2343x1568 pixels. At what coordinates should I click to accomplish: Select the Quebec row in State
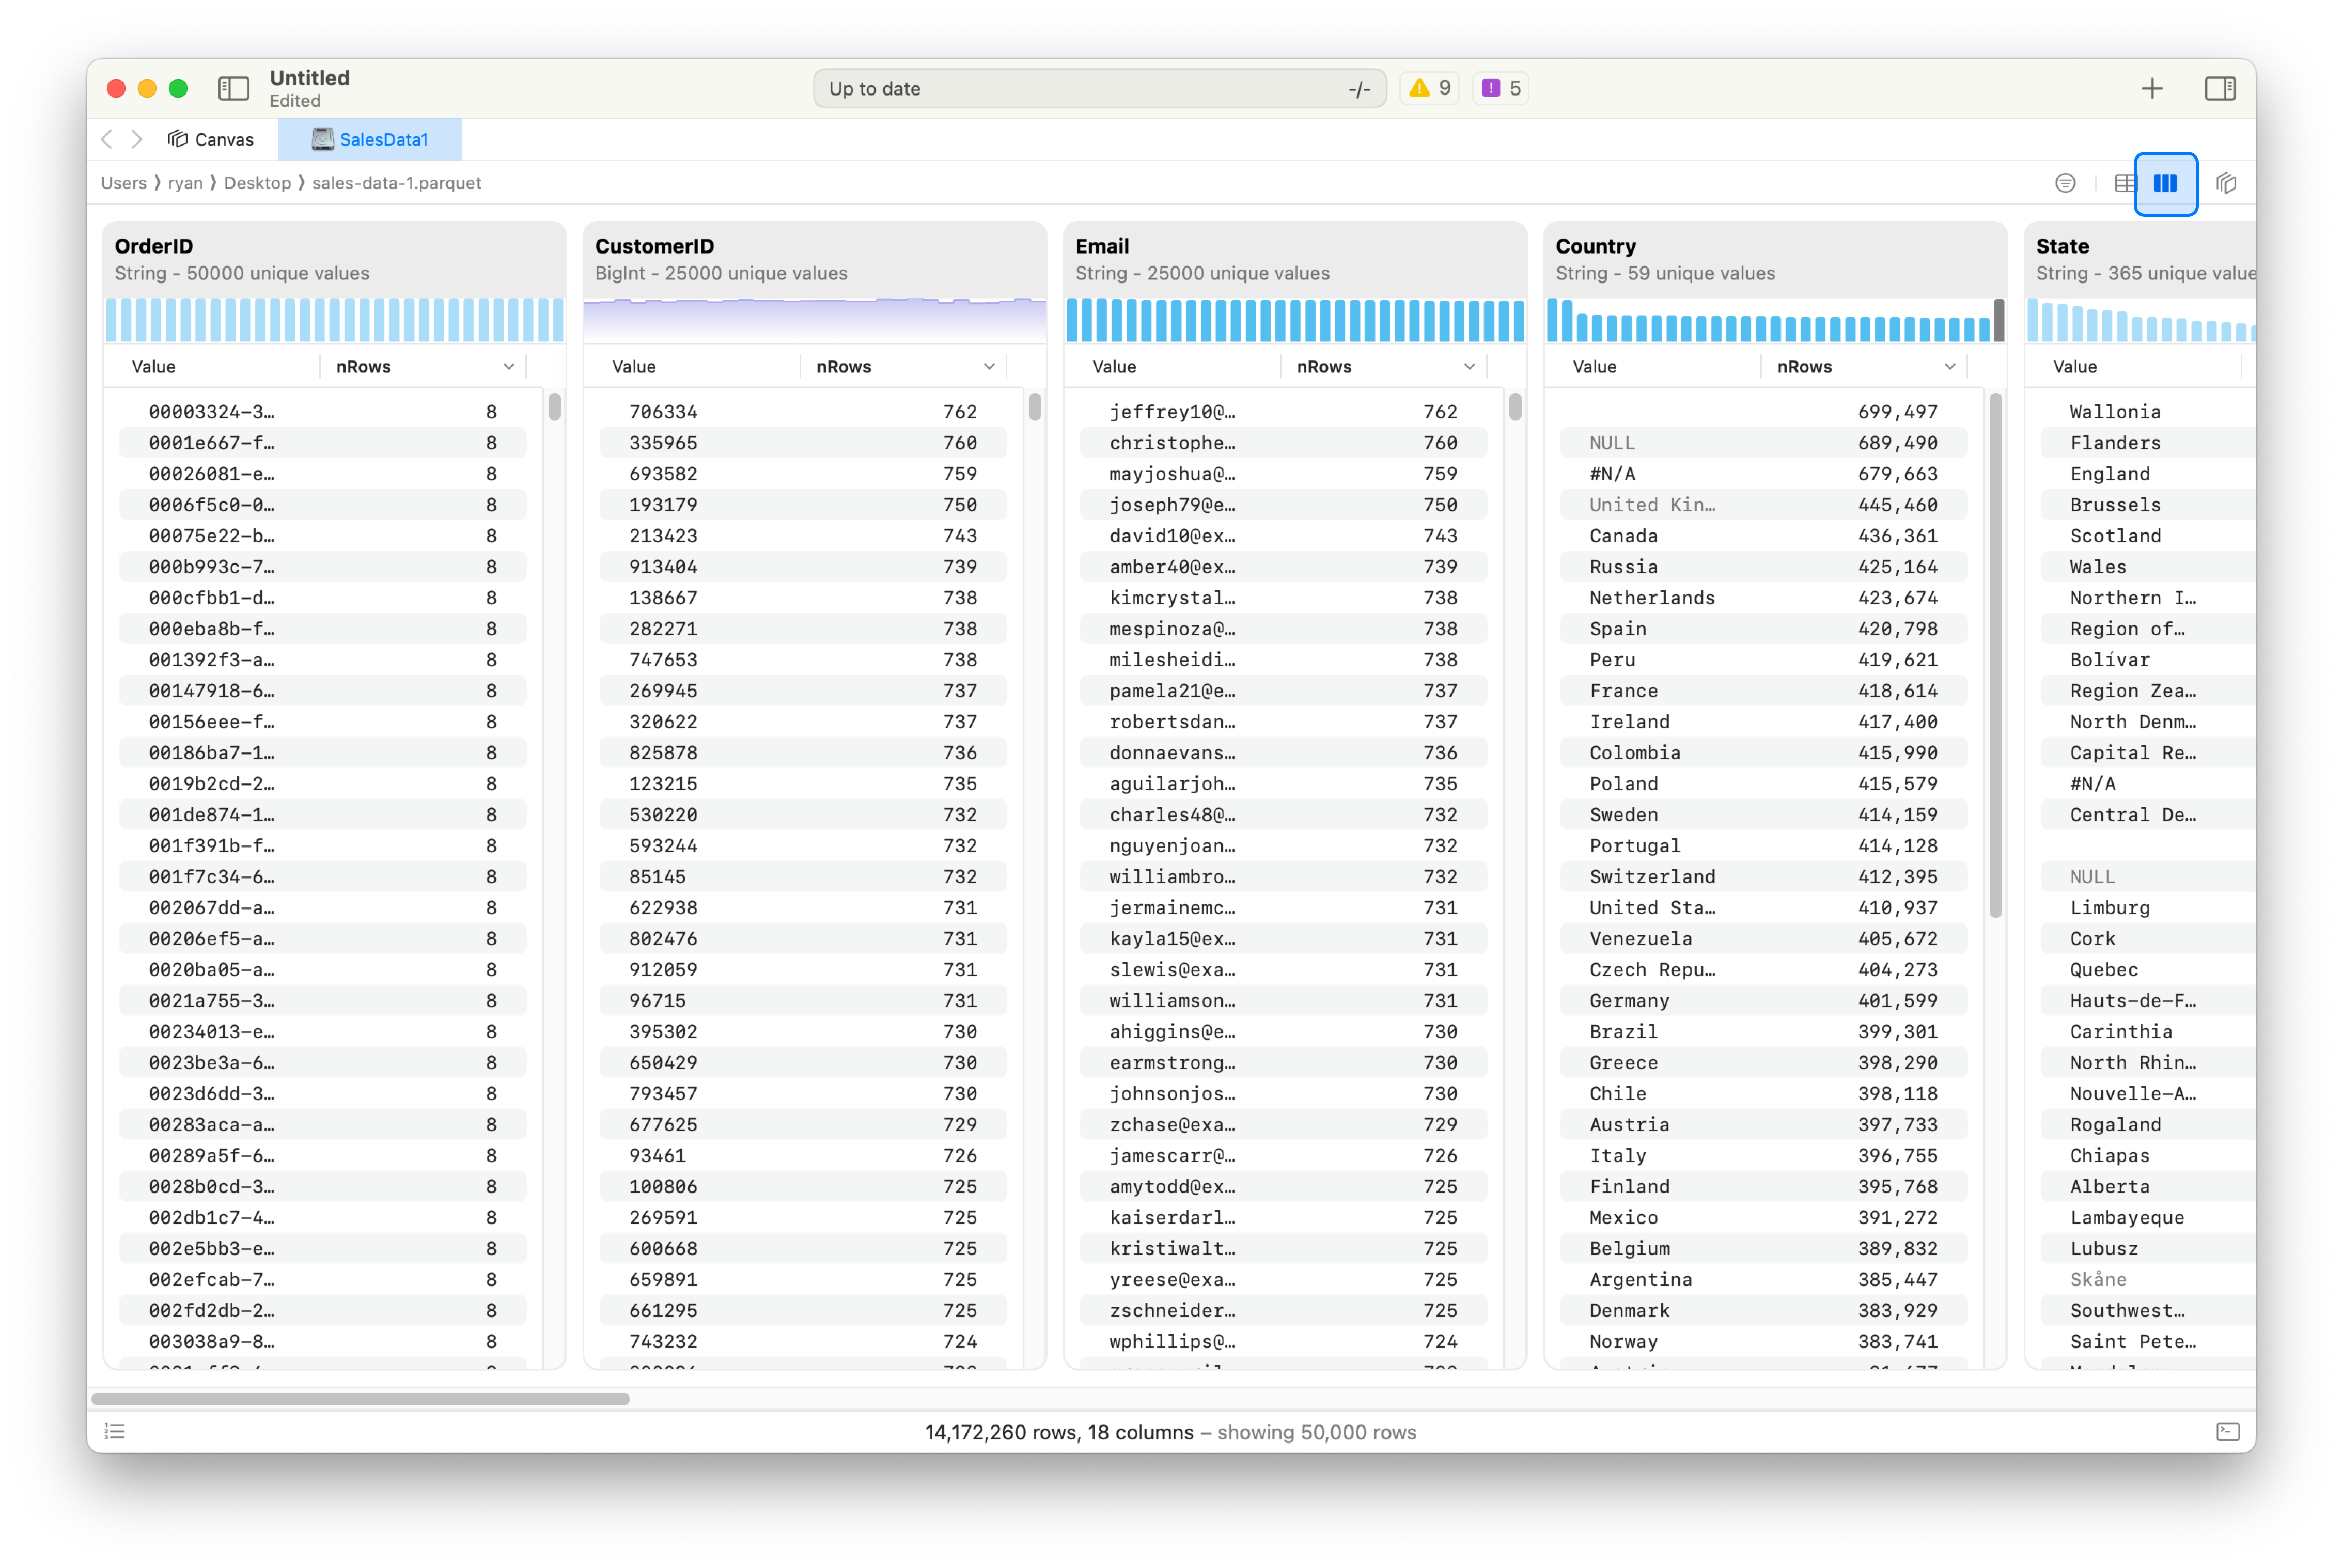pos(2147,970)
